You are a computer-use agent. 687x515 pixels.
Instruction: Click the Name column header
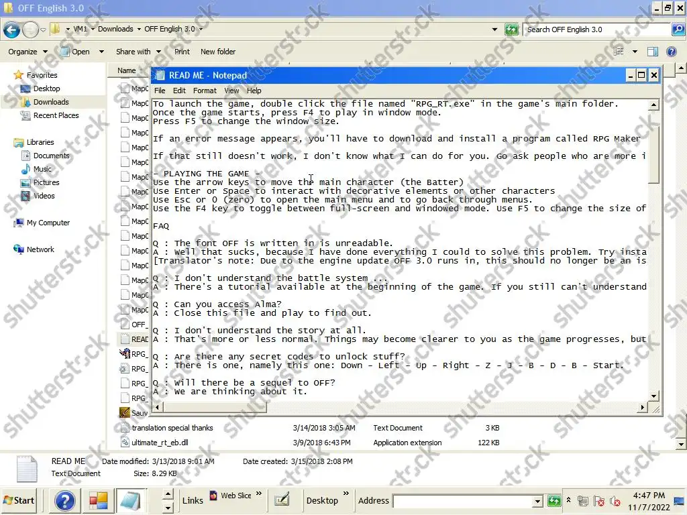[127, 70]
